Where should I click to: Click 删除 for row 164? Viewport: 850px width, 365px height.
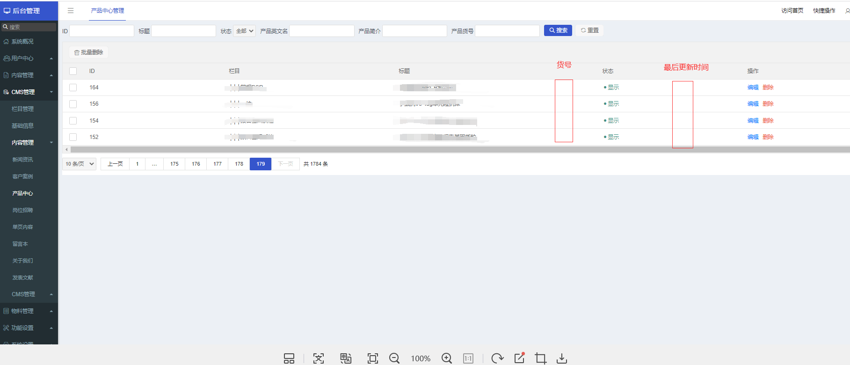pos(768,88)
